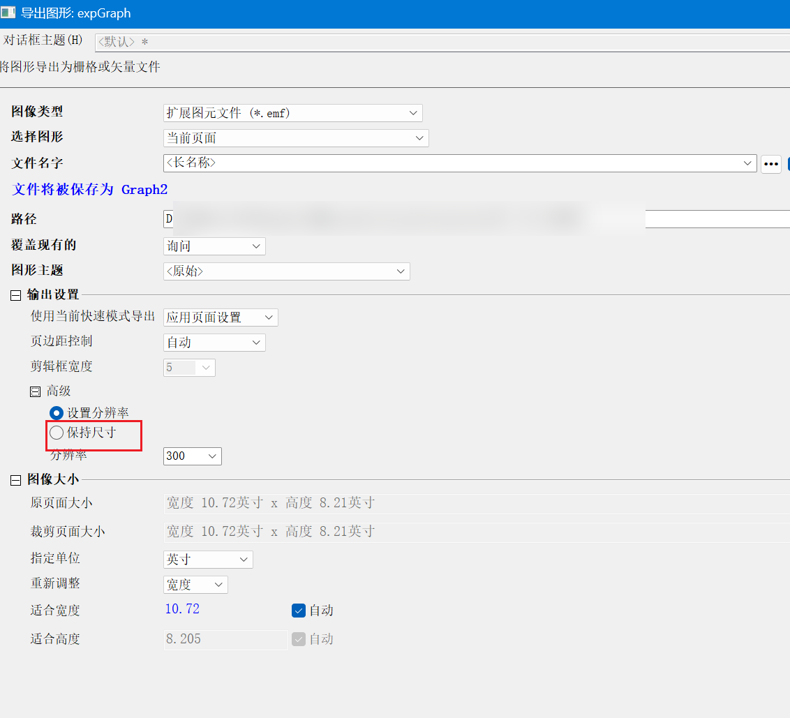Collapse the 高级 subsection
This screenshot has width=790, height=718.
click(x=36, y=392)
